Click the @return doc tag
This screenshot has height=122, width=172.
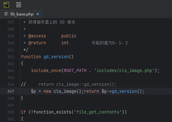(x=37, y=43)
